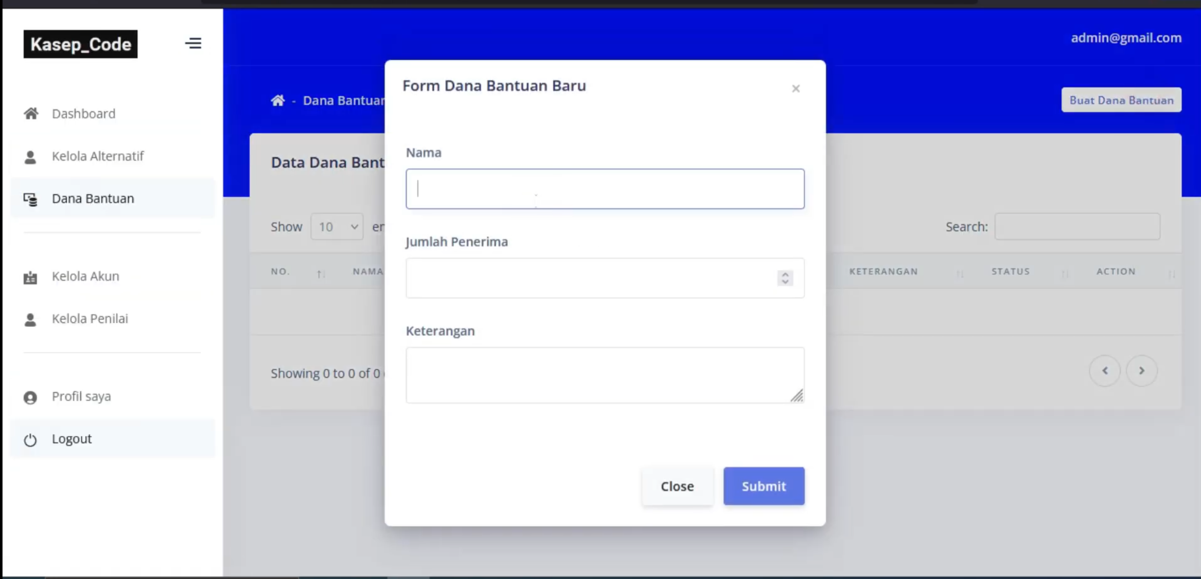Viewport: 1201px width, 579px height.
Task: Click inside the Keterangan textarea
Action: [x=605, y=375]
